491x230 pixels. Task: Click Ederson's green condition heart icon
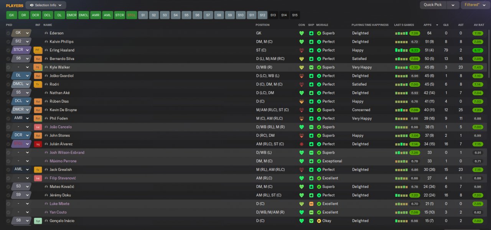(x=302, y=33)
